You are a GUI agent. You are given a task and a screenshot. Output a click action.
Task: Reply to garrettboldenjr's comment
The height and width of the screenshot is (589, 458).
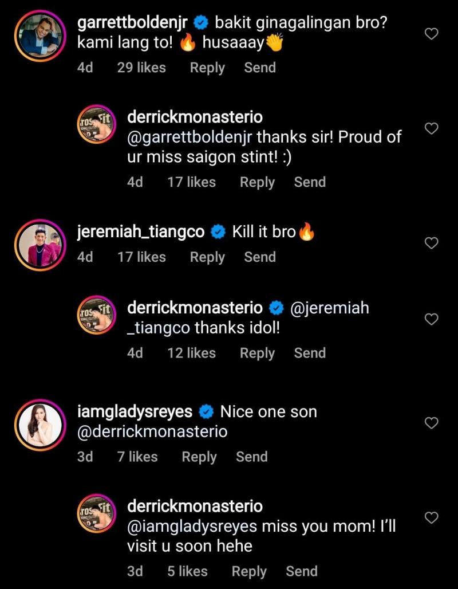coord(207,68)
